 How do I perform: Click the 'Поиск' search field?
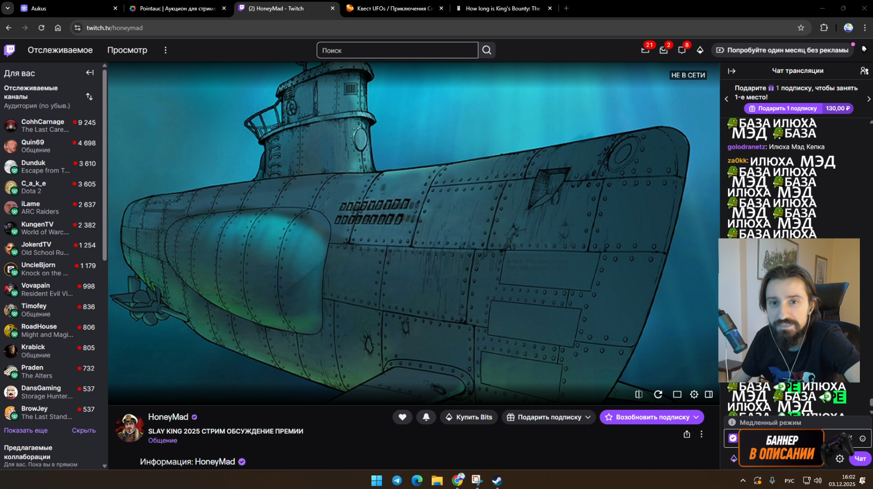click(x=397, y=50)
